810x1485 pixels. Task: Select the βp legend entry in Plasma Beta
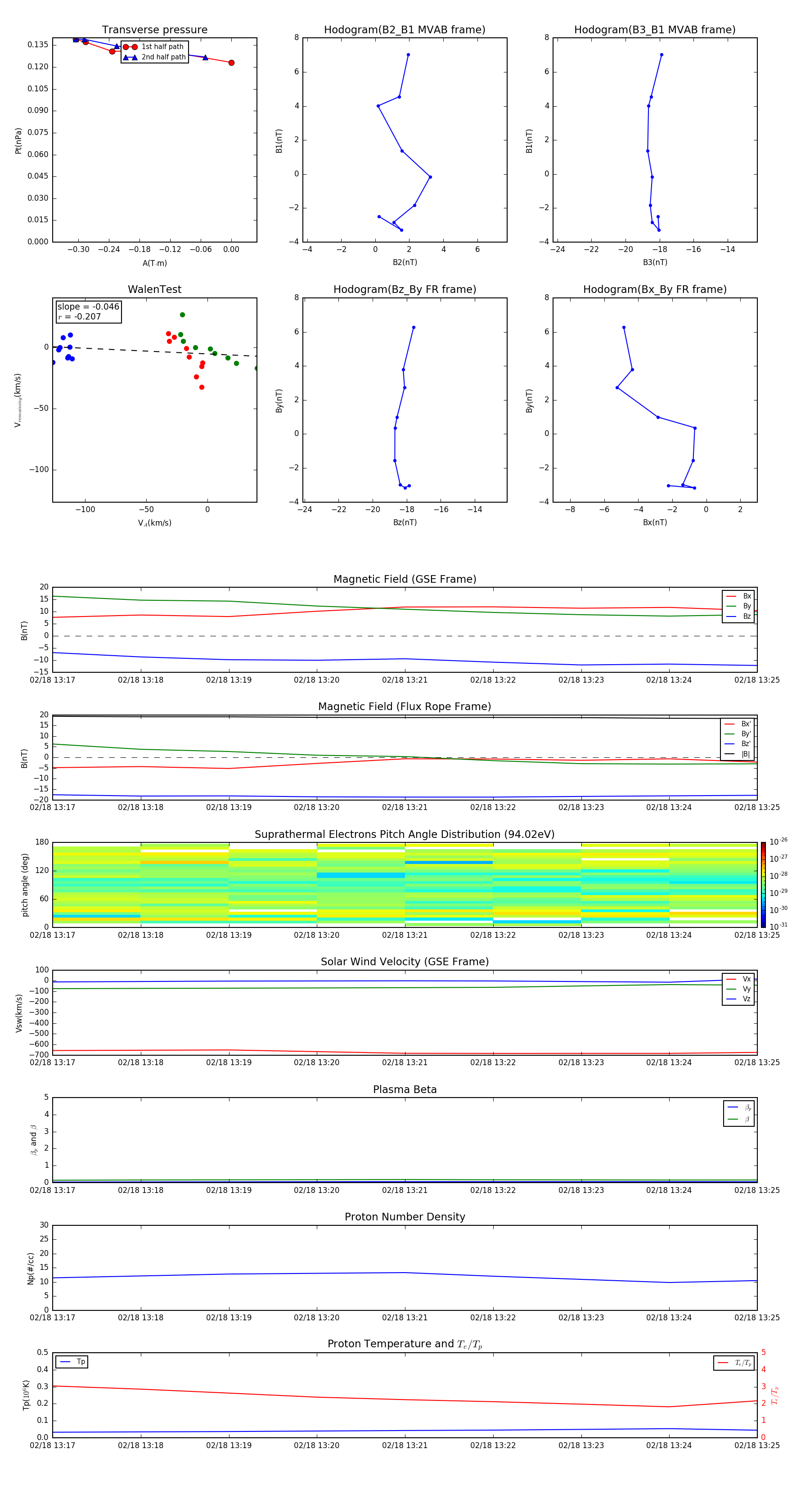tap(739, 1107)
